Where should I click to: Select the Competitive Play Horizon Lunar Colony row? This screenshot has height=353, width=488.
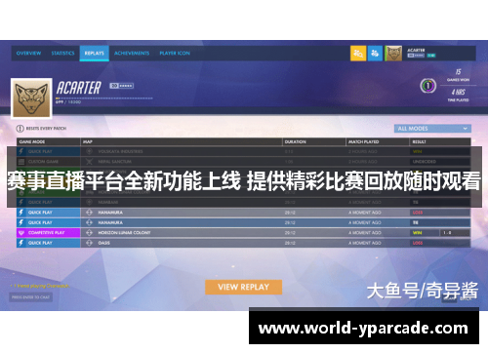243,233
